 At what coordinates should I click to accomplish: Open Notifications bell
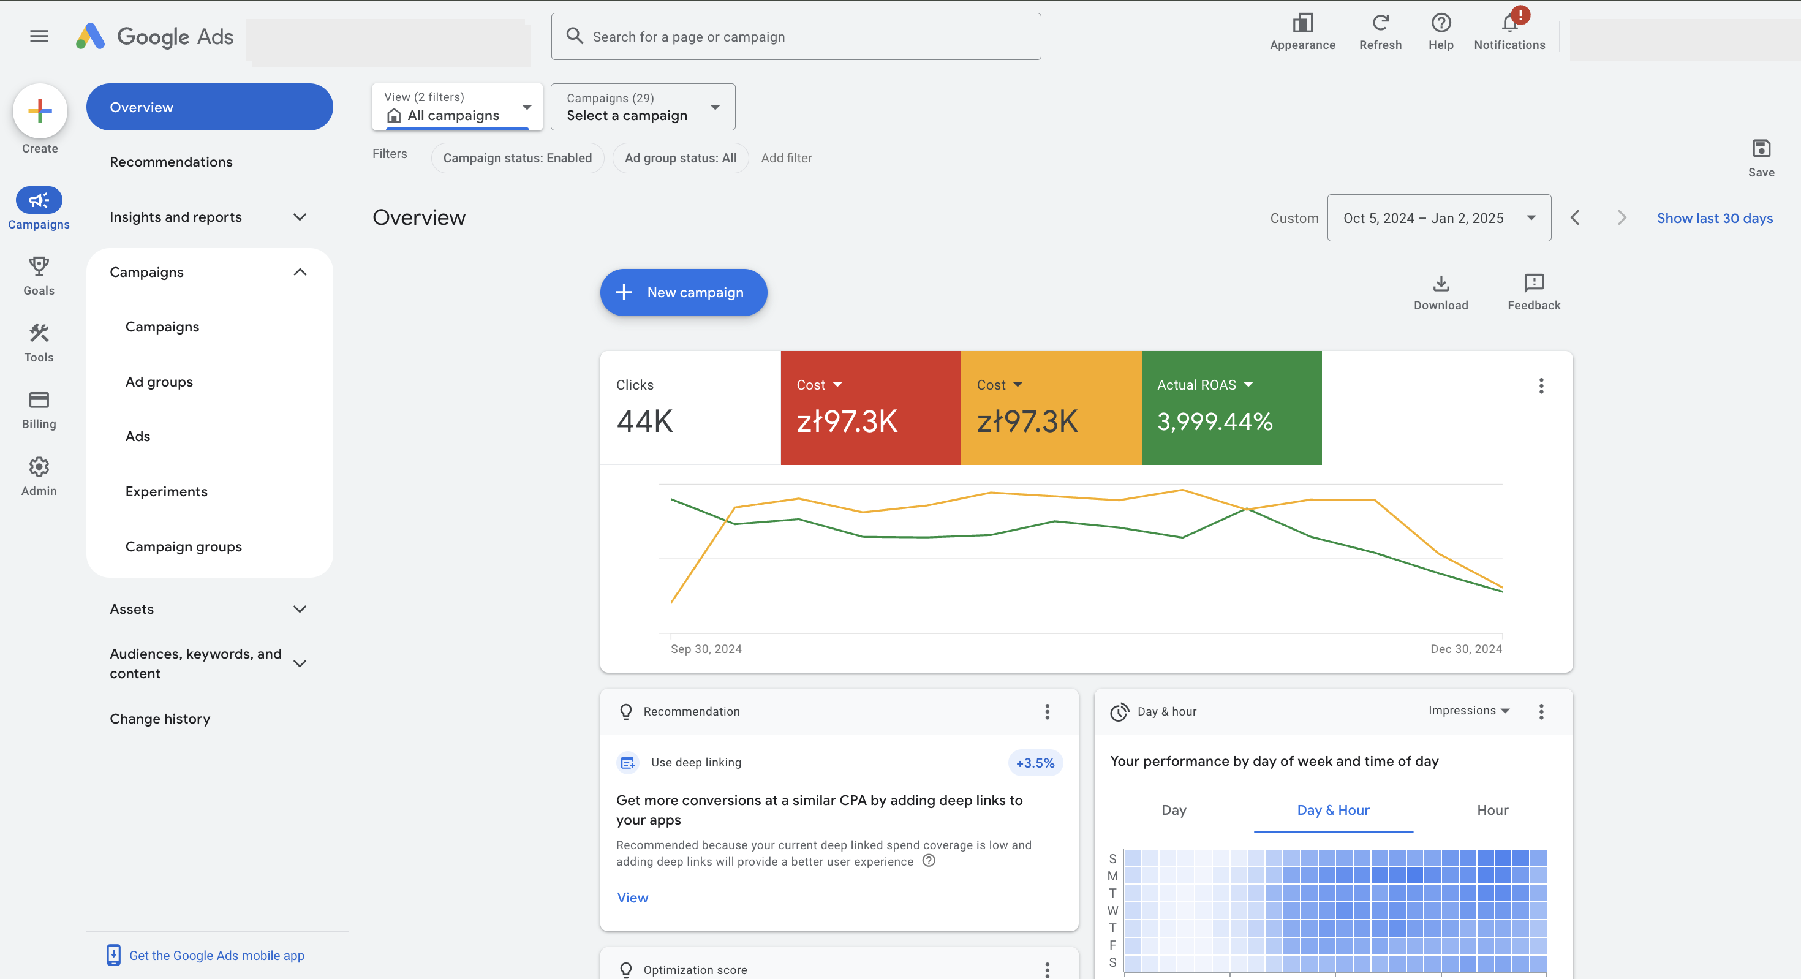click(x=1509, y=32)
